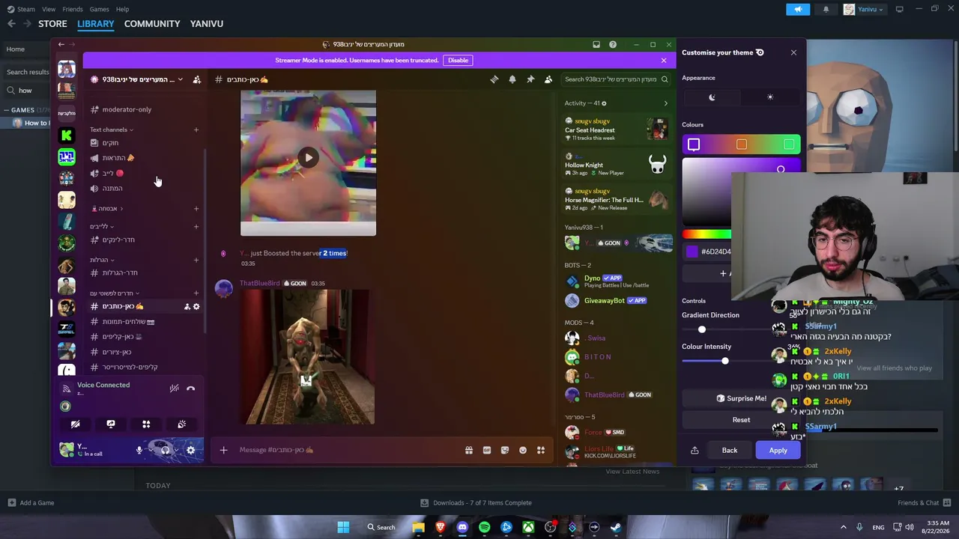Open the Steam Help menu

pos(122,9)
